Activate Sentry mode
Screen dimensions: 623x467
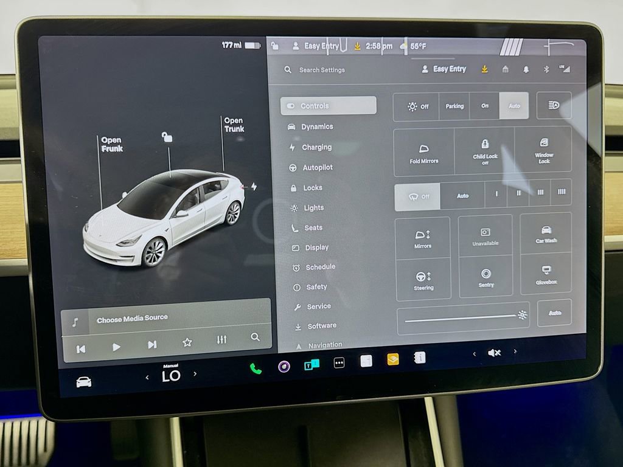(x=485, y=277)
